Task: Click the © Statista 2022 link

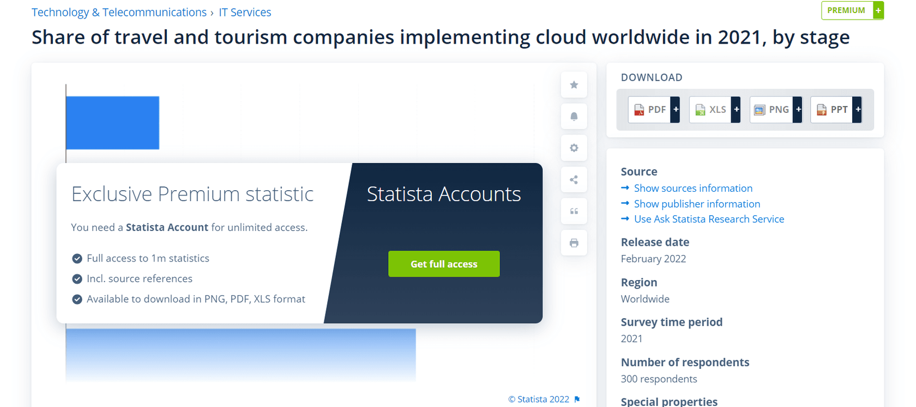Action: 539,399
